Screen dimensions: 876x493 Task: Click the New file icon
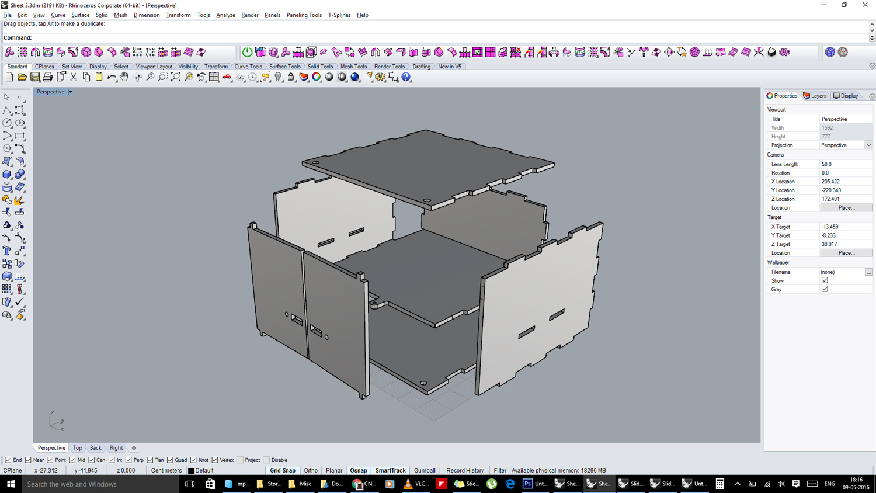tap(9, 77)
